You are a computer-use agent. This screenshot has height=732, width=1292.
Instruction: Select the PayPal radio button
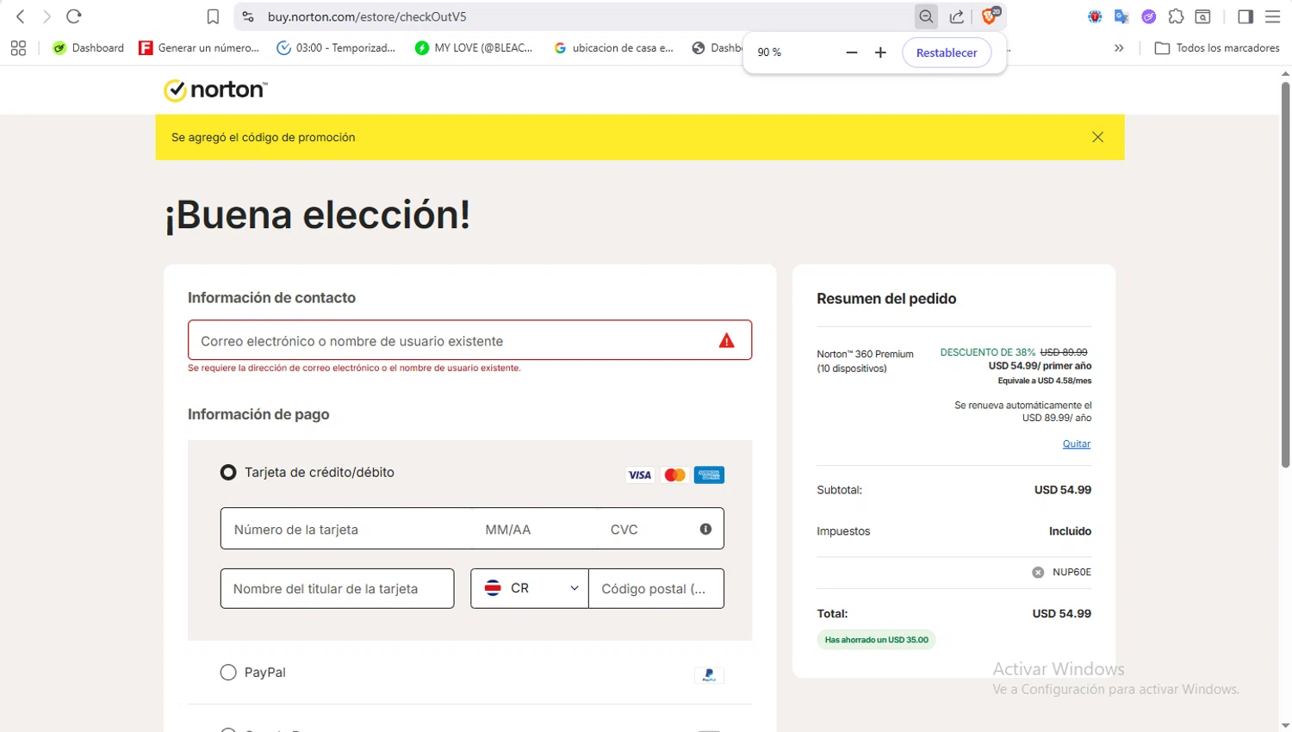pos(228,673)
